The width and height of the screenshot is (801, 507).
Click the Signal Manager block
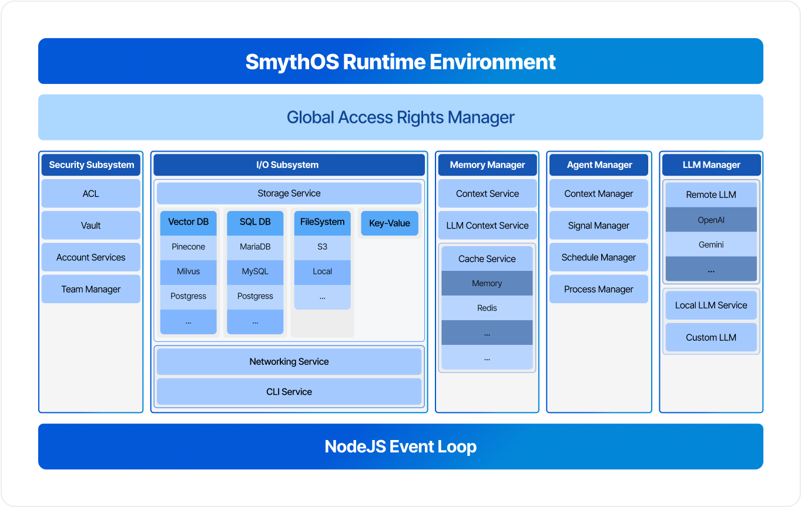pyautogui.click(x=598, y=226)
